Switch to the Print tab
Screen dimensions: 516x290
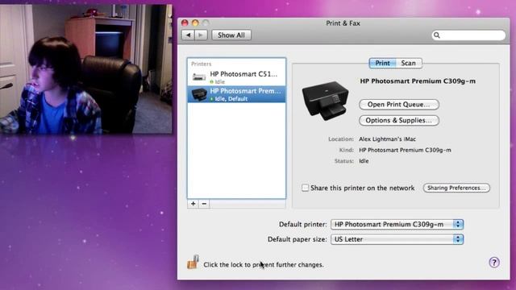[382, 63]
